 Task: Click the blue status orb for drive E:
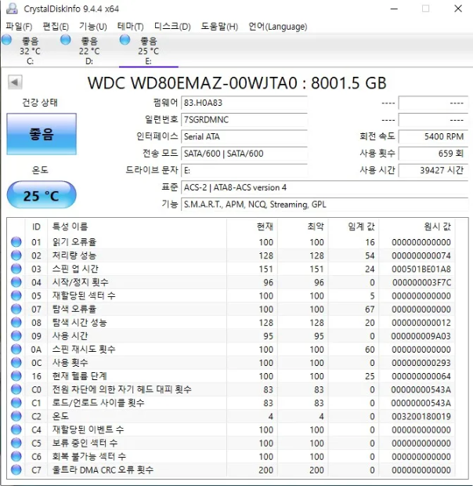tap(125, 40)
